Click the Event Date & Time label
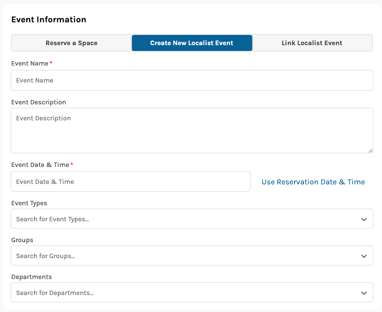This screenshot has width=382, height=312. (40, 165)
